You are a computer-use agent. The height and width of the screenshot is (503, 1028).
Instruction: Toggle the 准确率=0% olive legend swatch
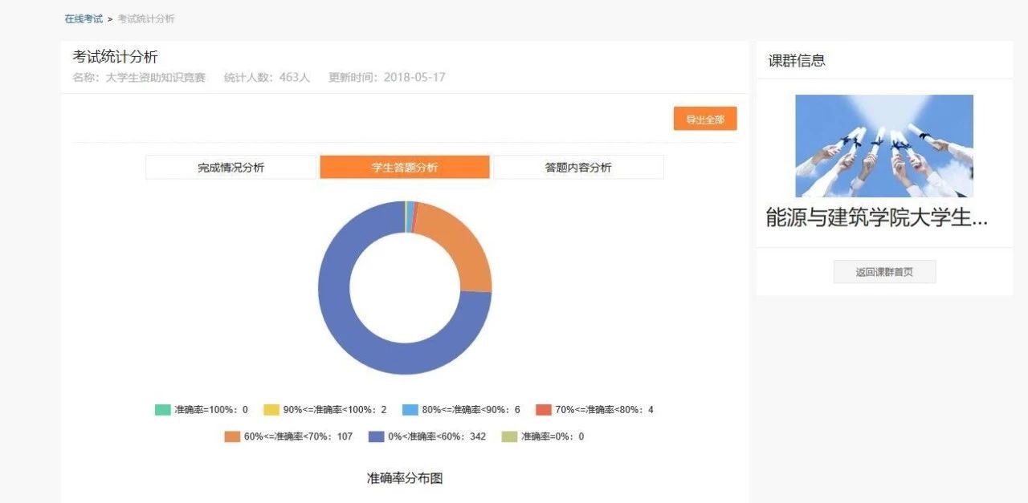tap(509, 437)
